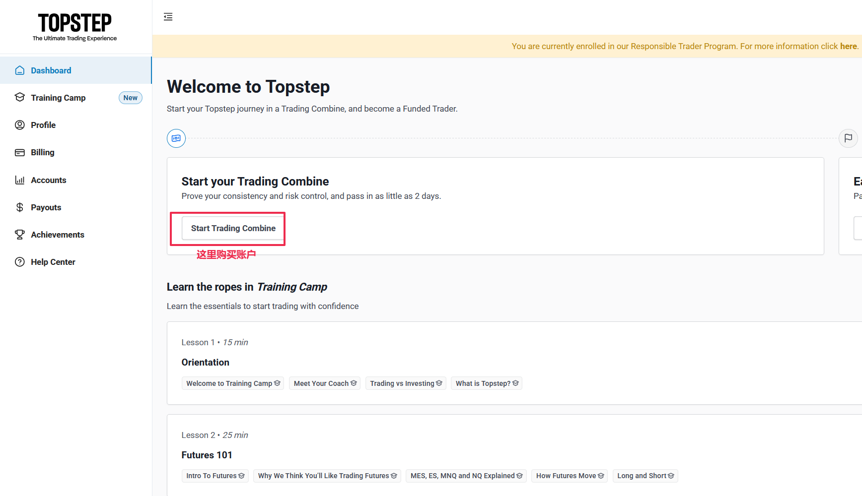
Task: Click the Accounts bar chart icon
Action: point(20,180)
